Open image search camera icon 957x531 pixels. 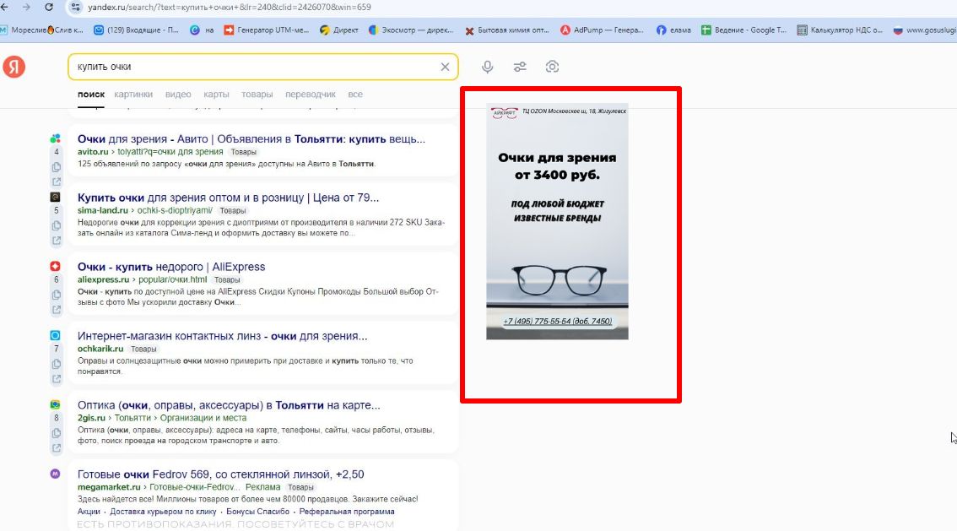[553, 67]
